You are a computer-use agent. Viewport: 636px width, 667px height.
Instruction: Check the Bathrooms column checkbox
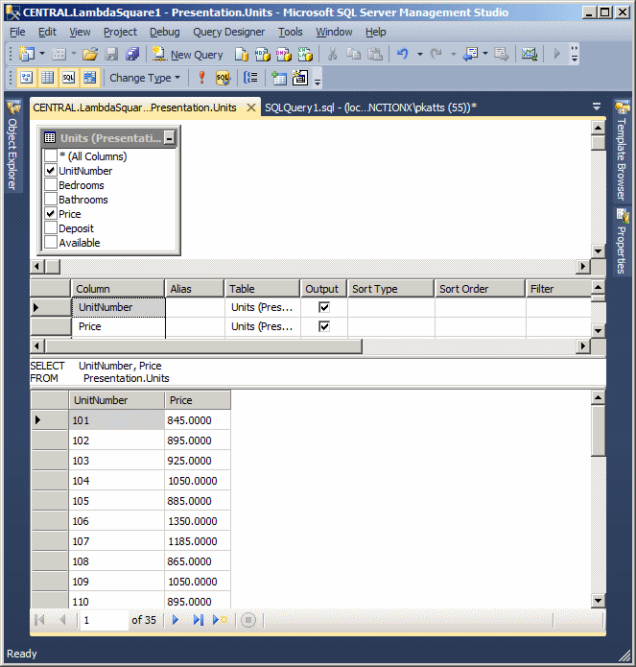(51, 199)
